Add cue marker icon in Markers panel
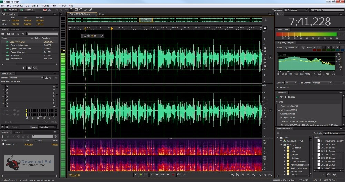This screenshot has height=182, width=345. [x=3, y=136]
